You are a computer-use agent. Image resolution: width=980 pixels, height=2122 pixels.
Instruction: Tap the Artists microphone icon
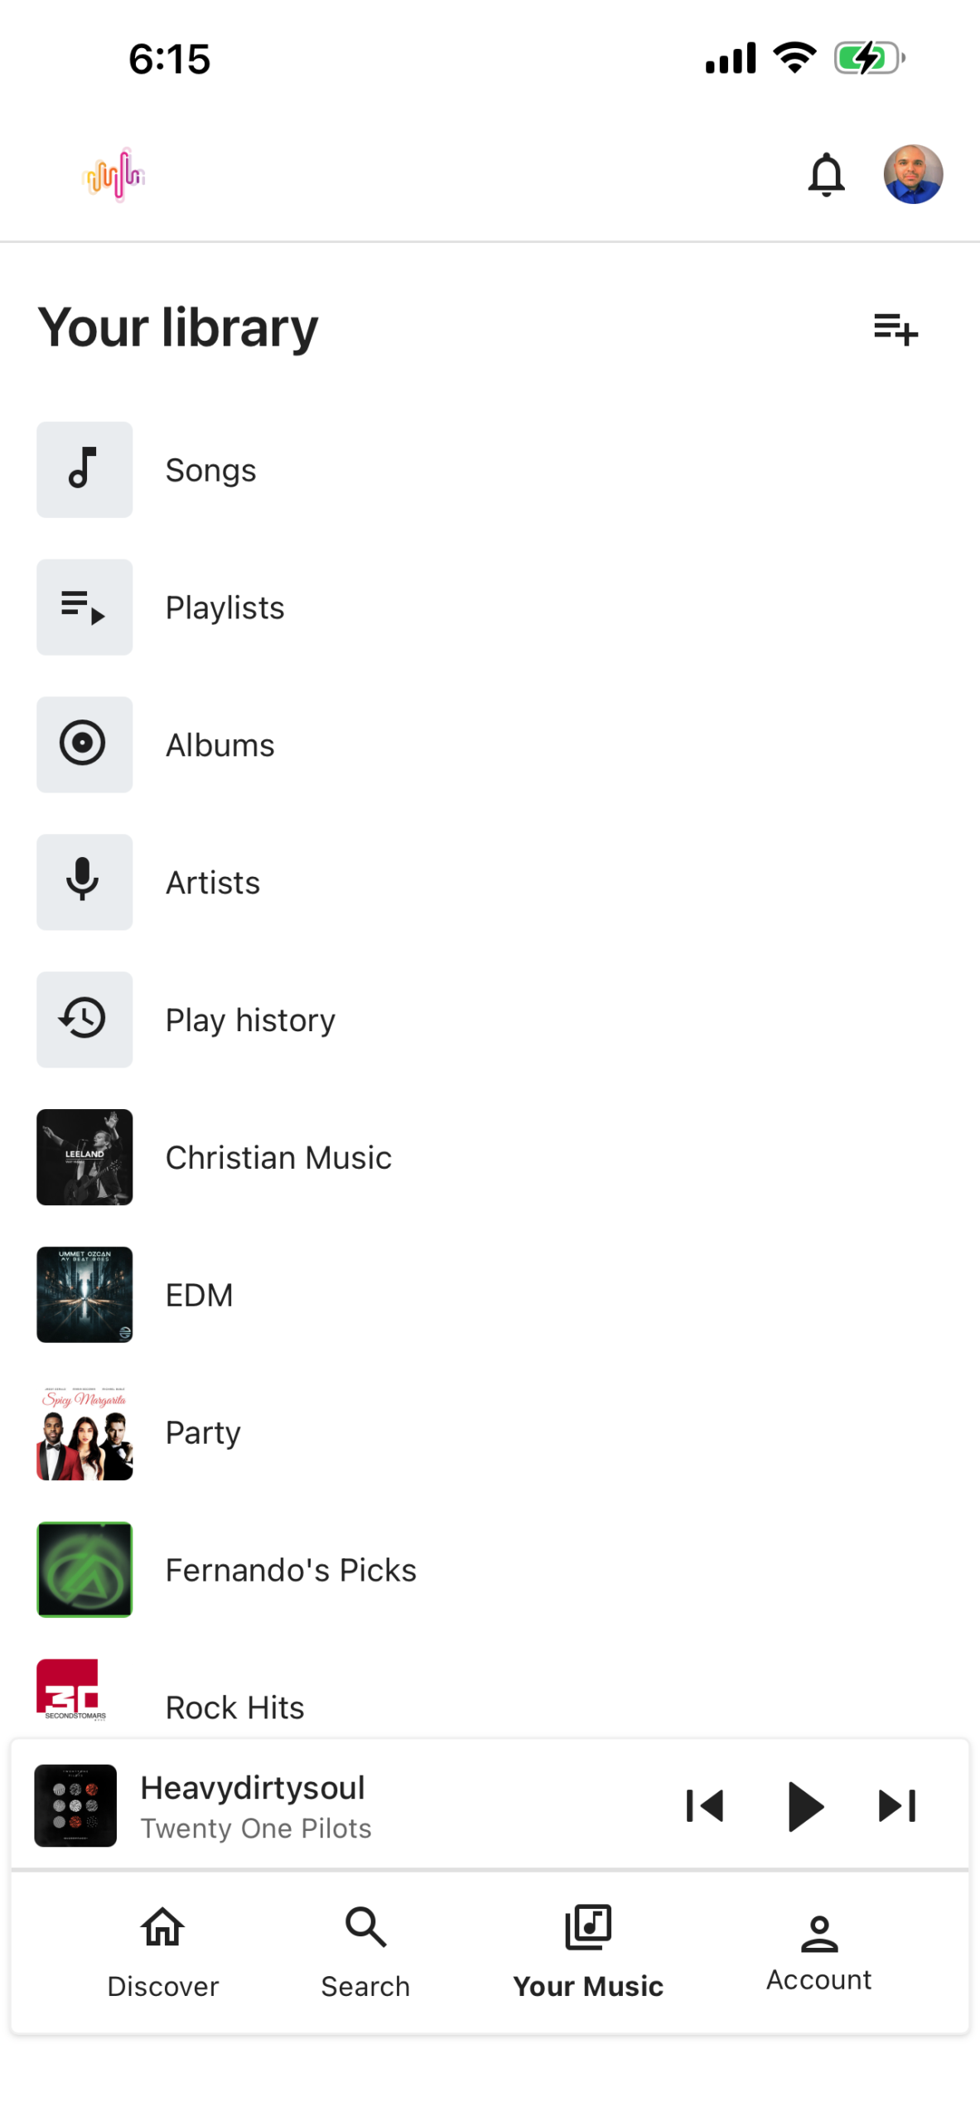[x=84, y=882]
